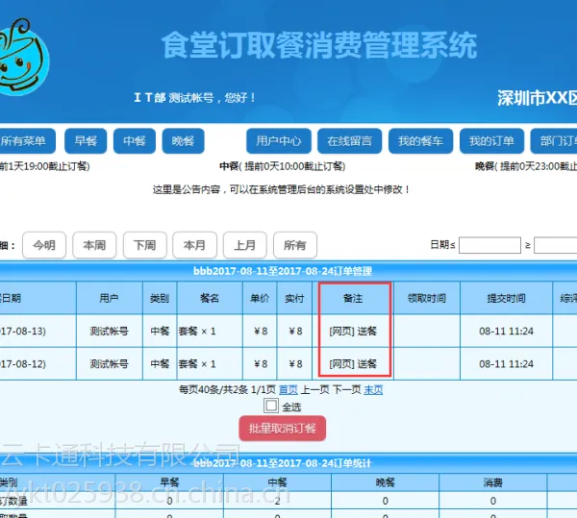Click the 领取时间 column header
The height and width of the screenshot is (518, 577).
click(427, 298)
